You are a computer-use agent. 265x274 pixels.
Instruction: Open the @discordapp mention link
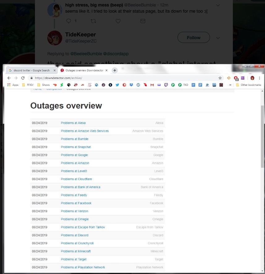tap(116, 54)
